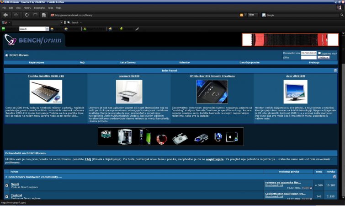Image resolution: width=345 pixels, height=206 pixels.
Task: Click the Vesti forum status icon
Action: 7,185
